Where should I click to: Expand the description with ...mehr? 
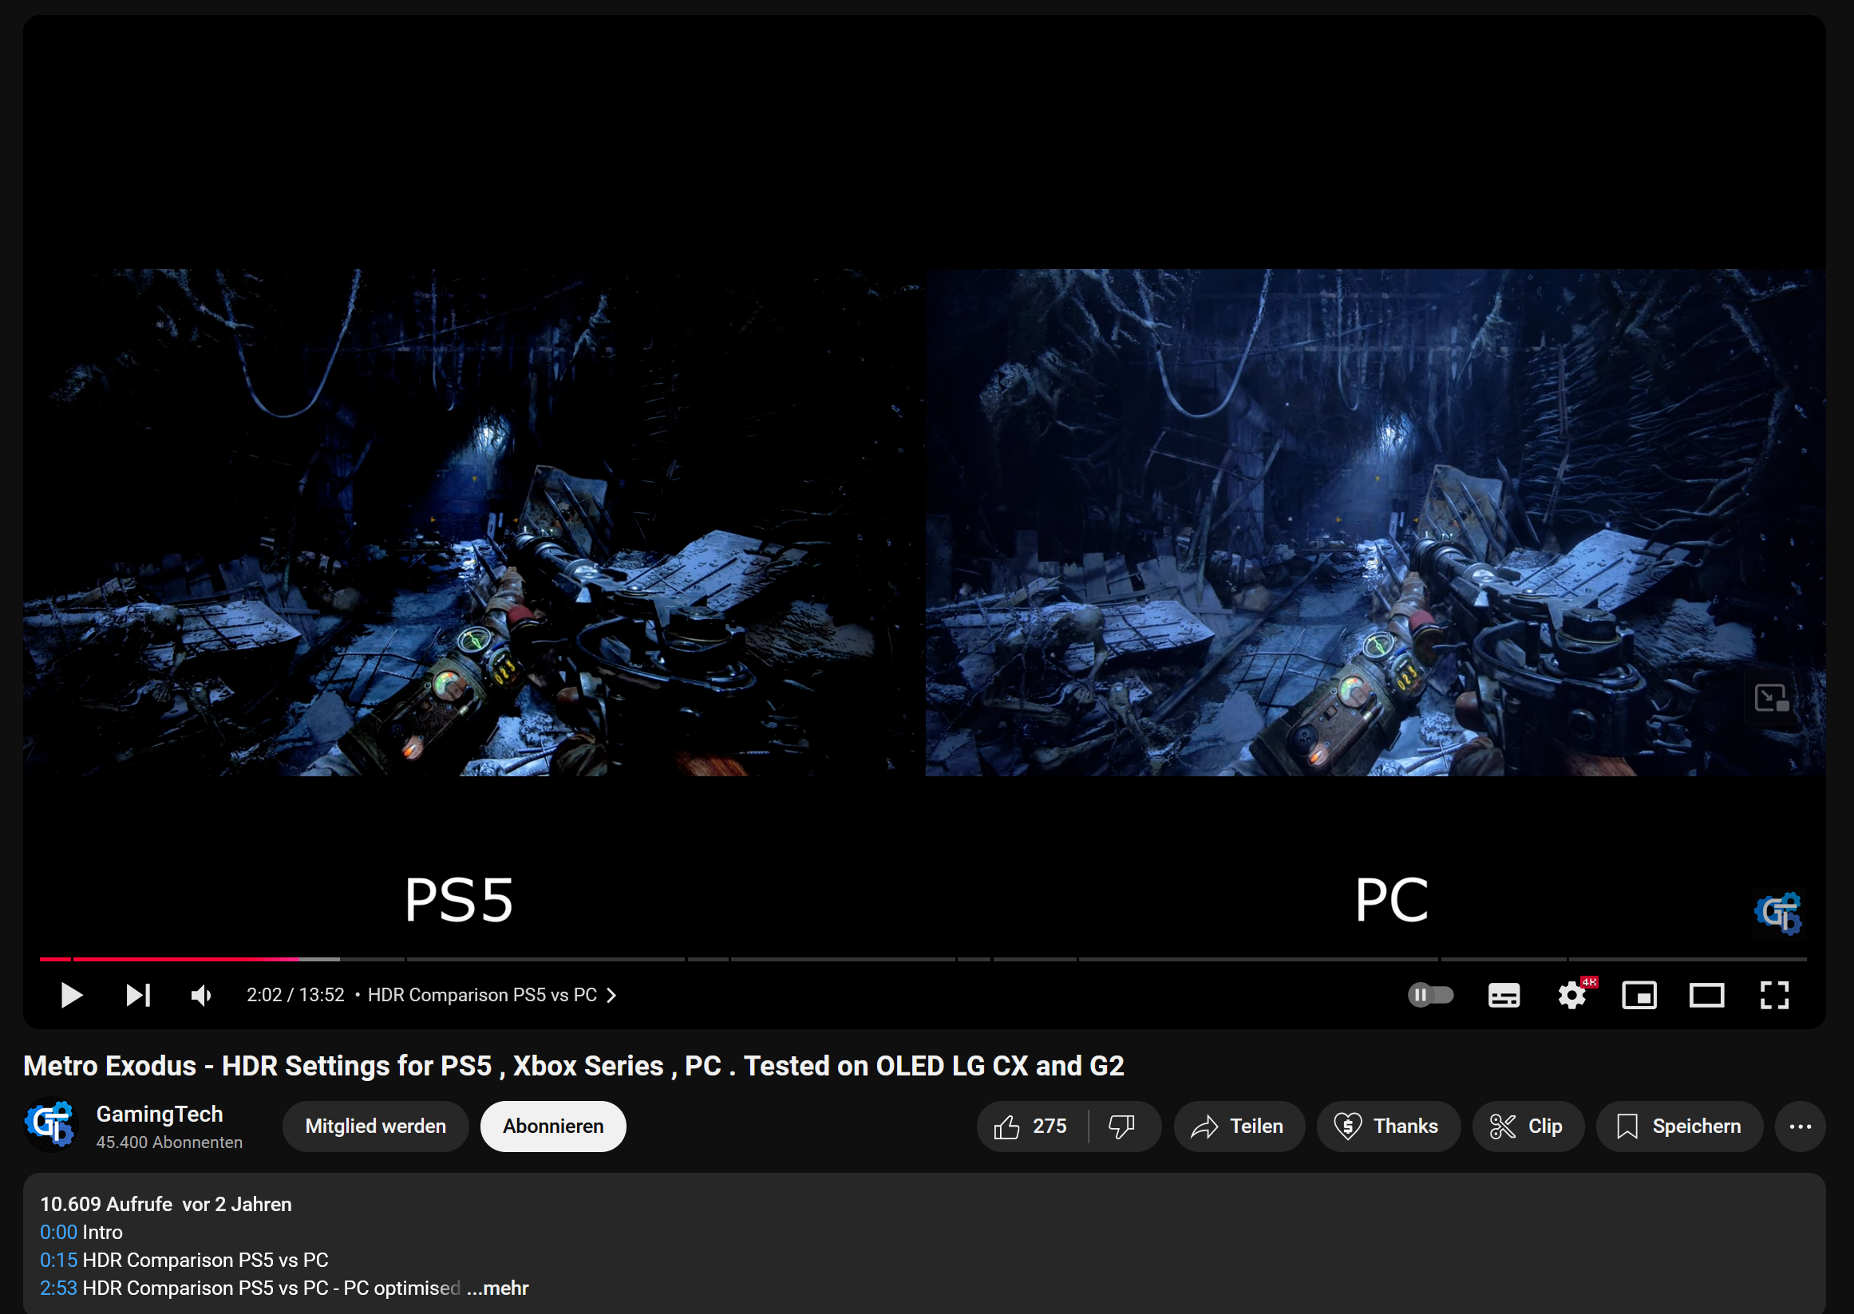coord(498,1288)
